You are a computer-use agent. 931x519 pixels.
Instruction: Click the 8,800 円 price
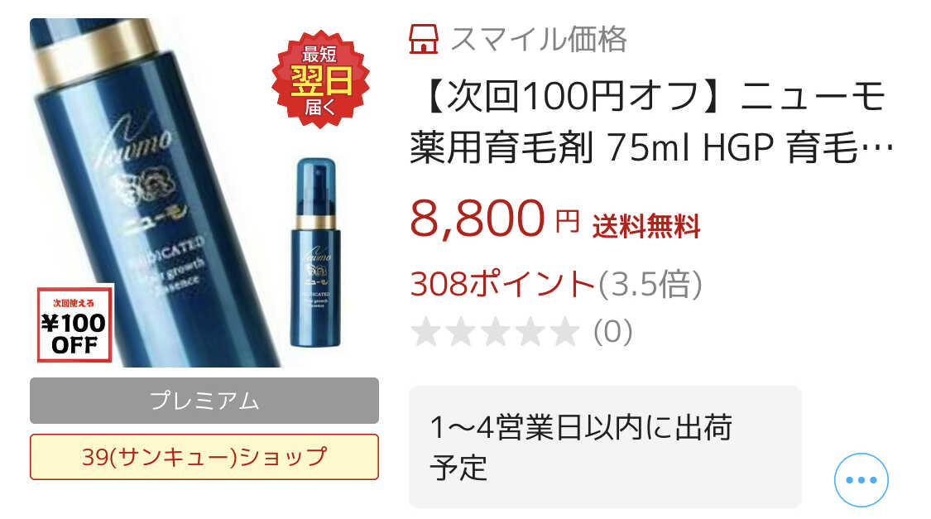pyautogui.click(x=495, y=218)
